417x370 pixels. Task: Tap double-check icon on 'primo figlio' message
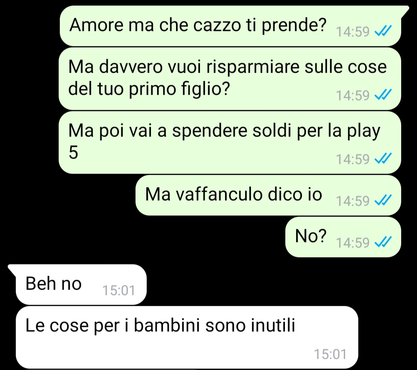click(383, 95)
